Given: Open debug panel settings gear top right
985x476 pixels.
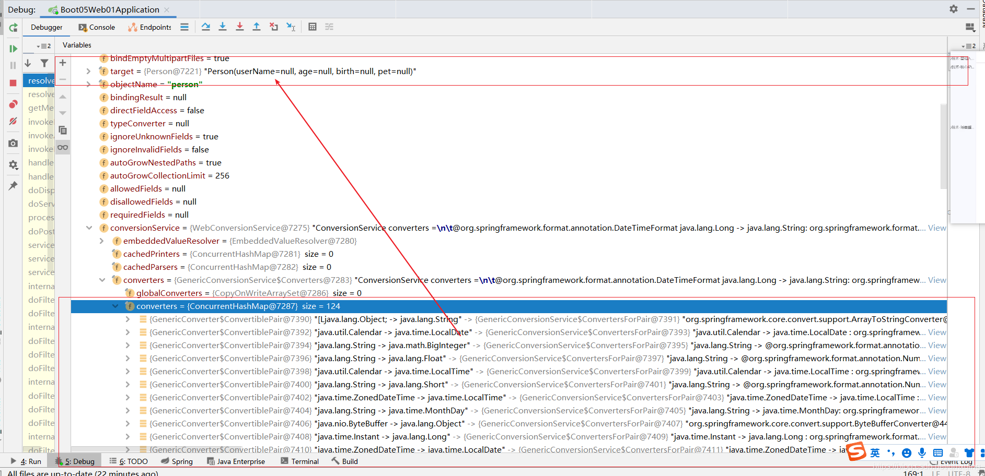Looking at the screenshot, I should 954,9.
